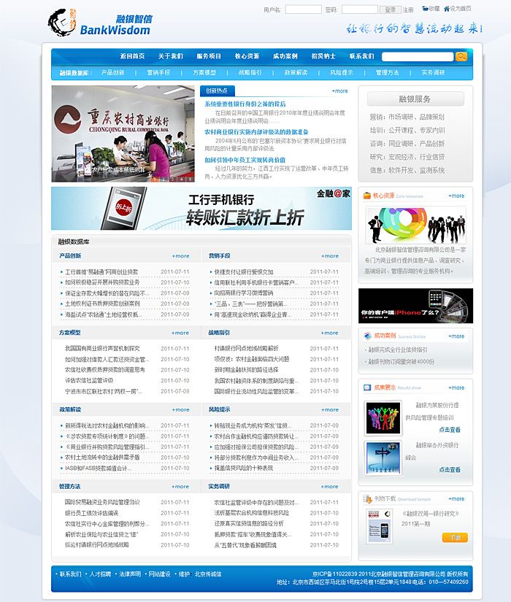Image resolution: width=511 pixels, height=602 pixels.
Task: Select 营销手段 in the sub-navigation bar
Action: (x=158, y=72)
